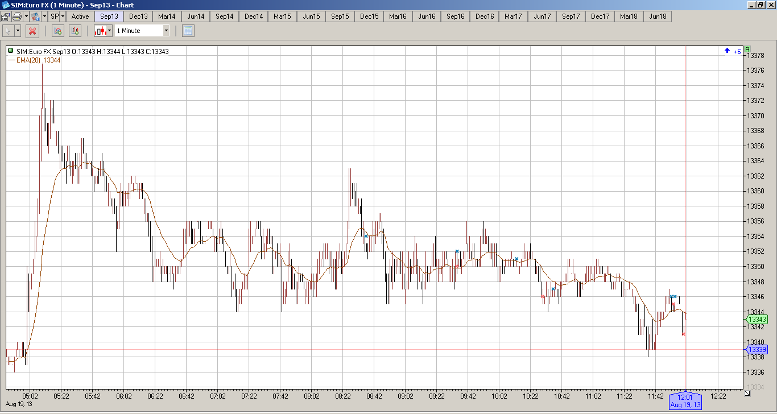Click the SIM:Euro FX Sep13 OHLC label
Viewport: 777px width, 414px height.
click(93, 52)
